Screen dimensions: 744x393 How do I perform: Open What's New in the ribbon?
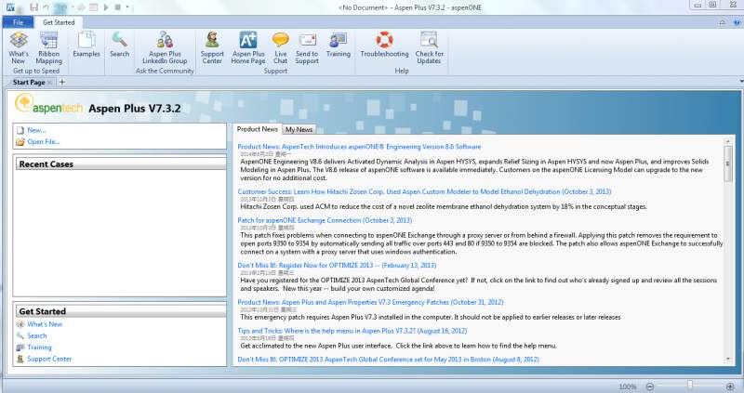pos(19,47)
